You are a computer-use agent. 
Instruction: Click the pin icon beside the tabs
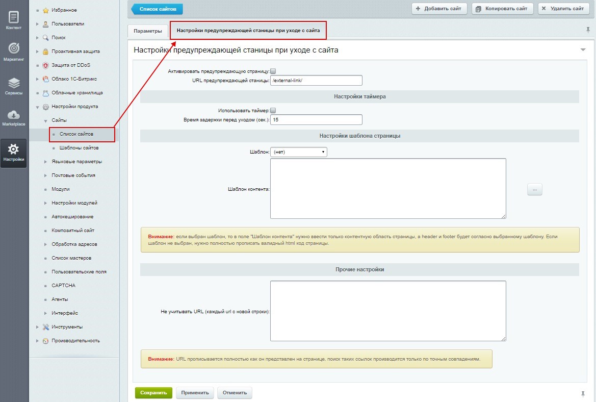[588, 30]
